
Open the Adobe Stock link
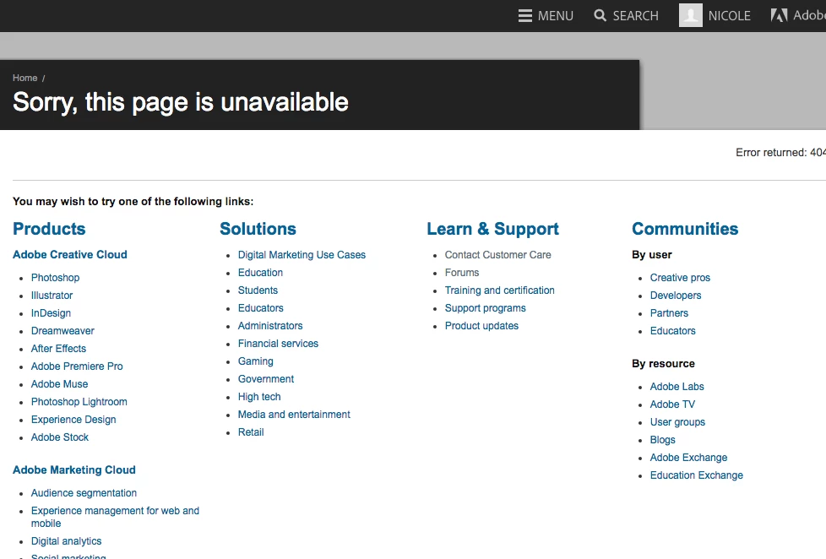pyautogui.click(x=59, y=437)
